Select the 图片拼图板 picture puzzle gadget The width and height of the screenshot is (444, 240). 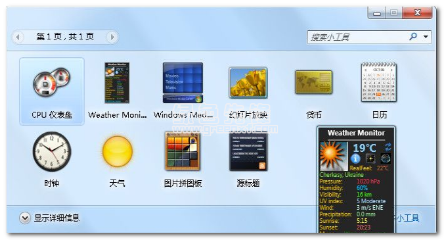click(x=183, y=151)
